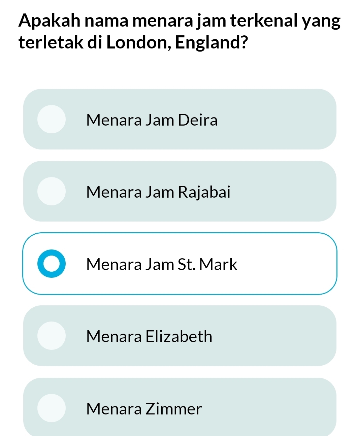Click the phrase 'menara jam' in the heading
The height and width of the screenshot is (436, 357).
[180, 21]
